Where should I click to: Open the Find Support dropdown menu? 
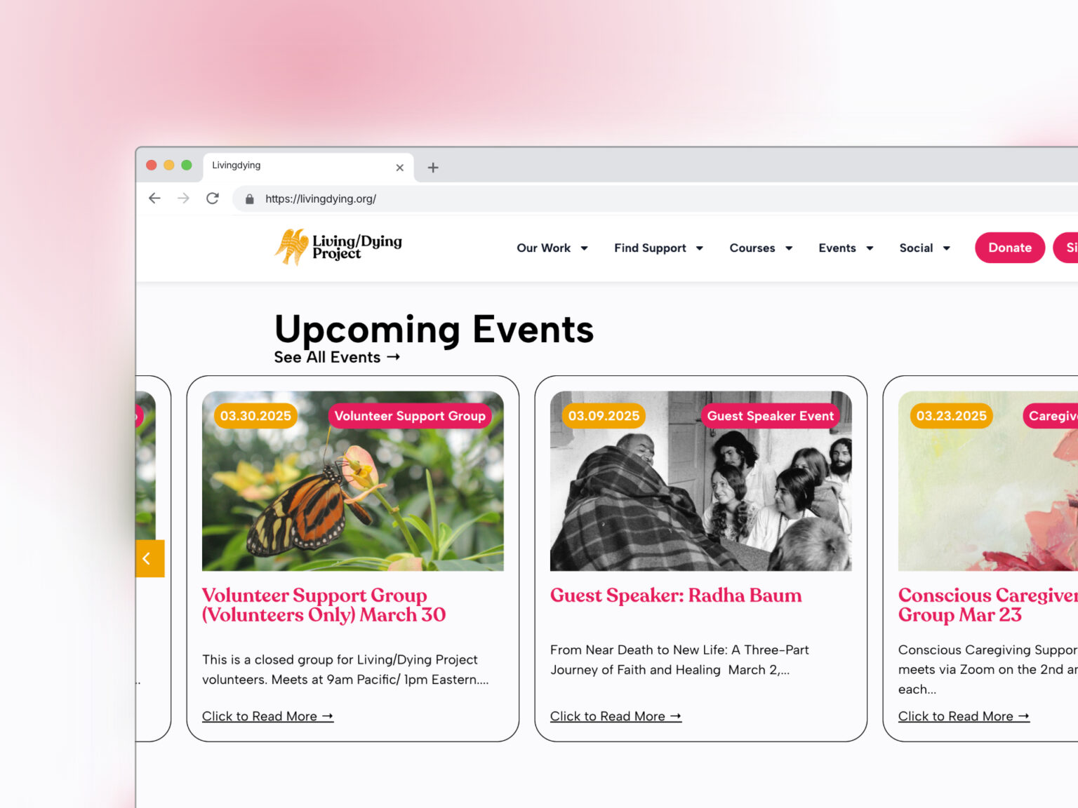[x=658, y=248]
